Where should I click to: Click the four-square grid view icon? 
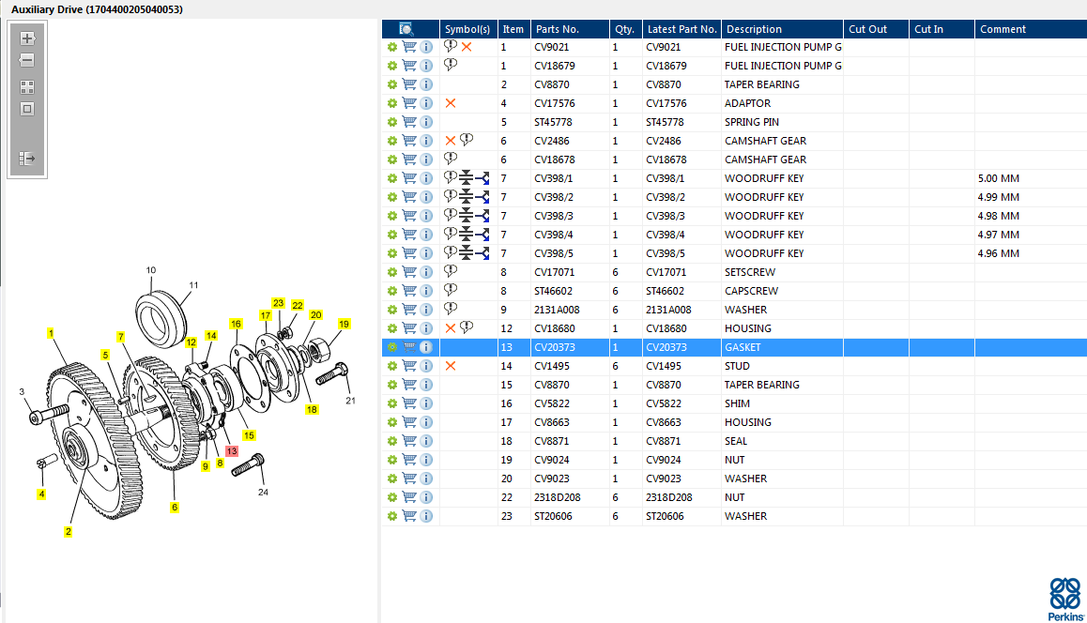click(27, 86)
